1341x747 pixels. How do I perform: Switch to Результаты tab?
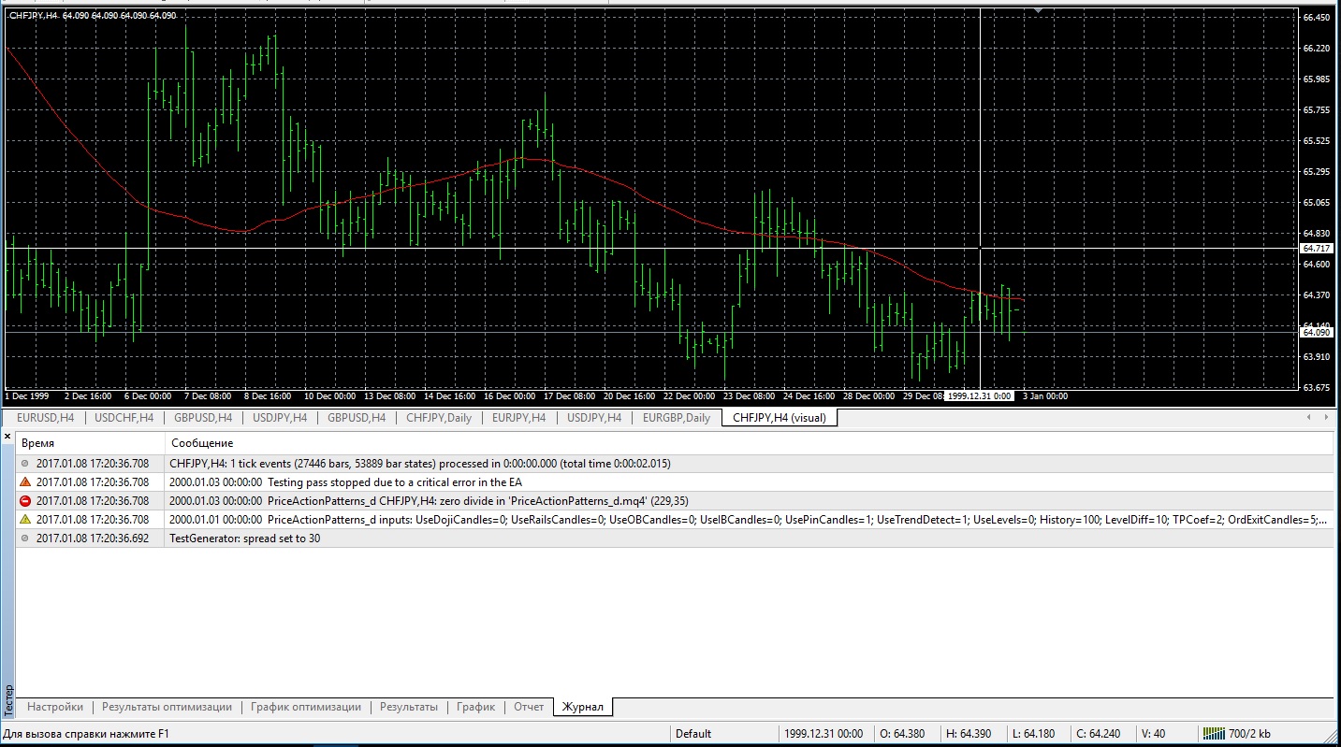(409, 707)
